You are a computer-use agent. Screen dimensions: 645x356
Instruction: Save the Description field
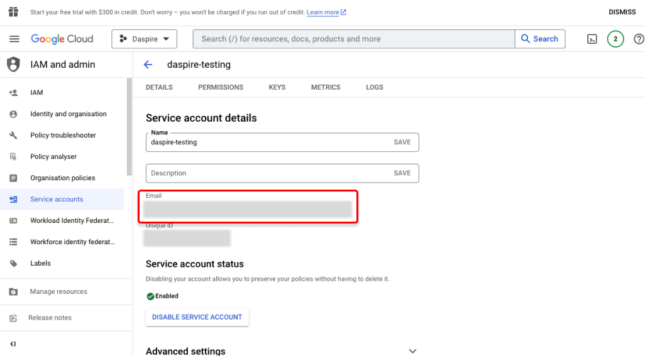coord(402,173)
